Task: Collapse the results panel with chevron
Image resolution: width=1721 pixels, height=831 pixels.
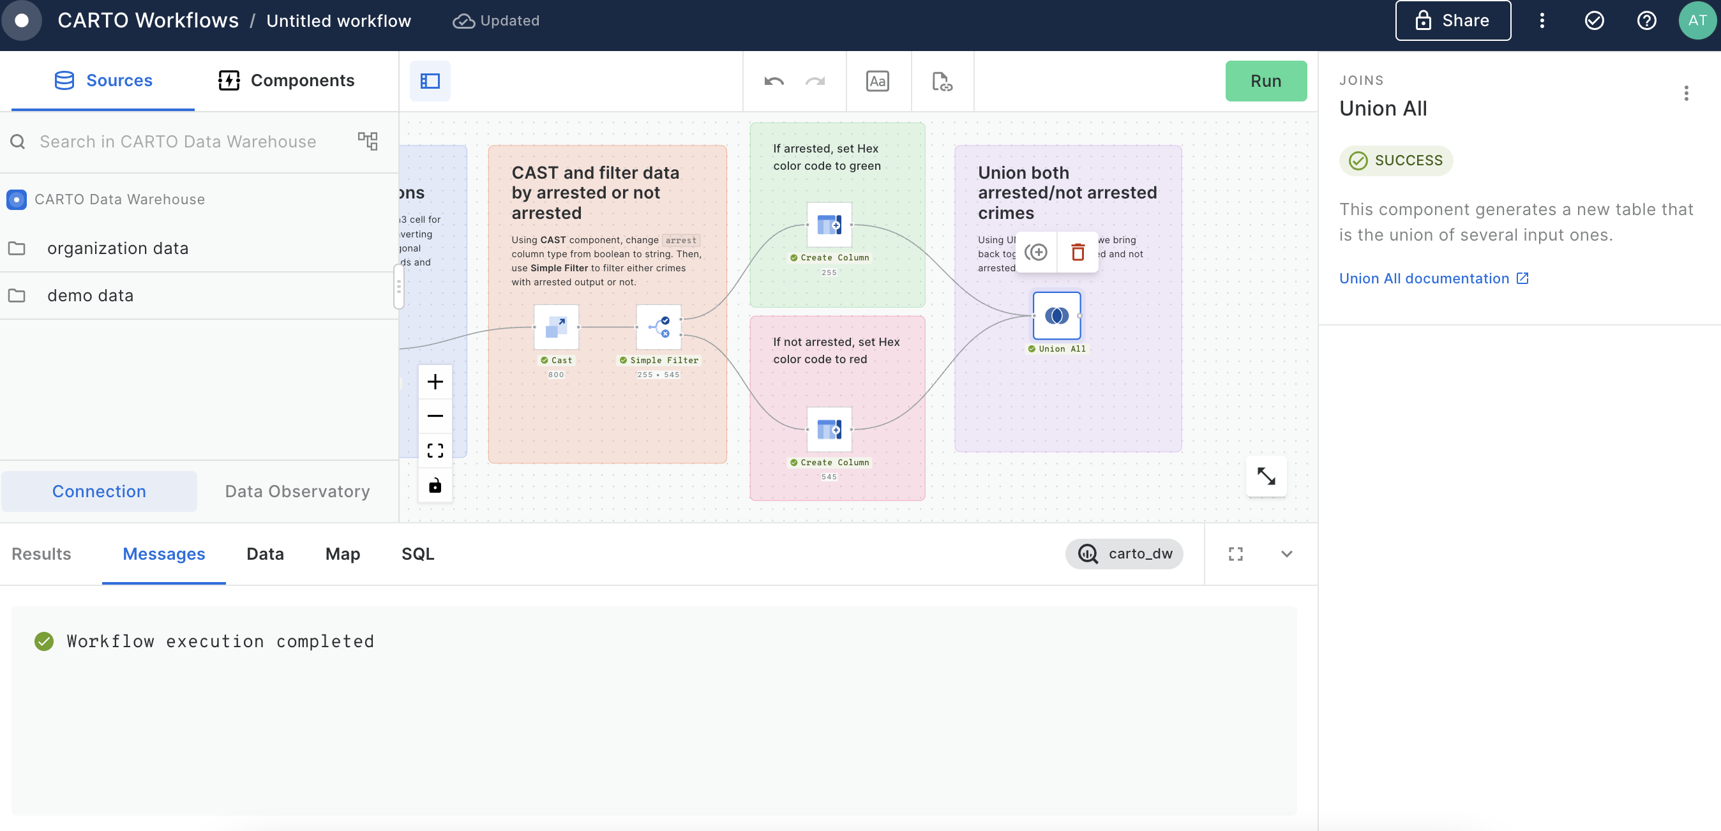Action: pyautogui.click(x=1287, y=554)
